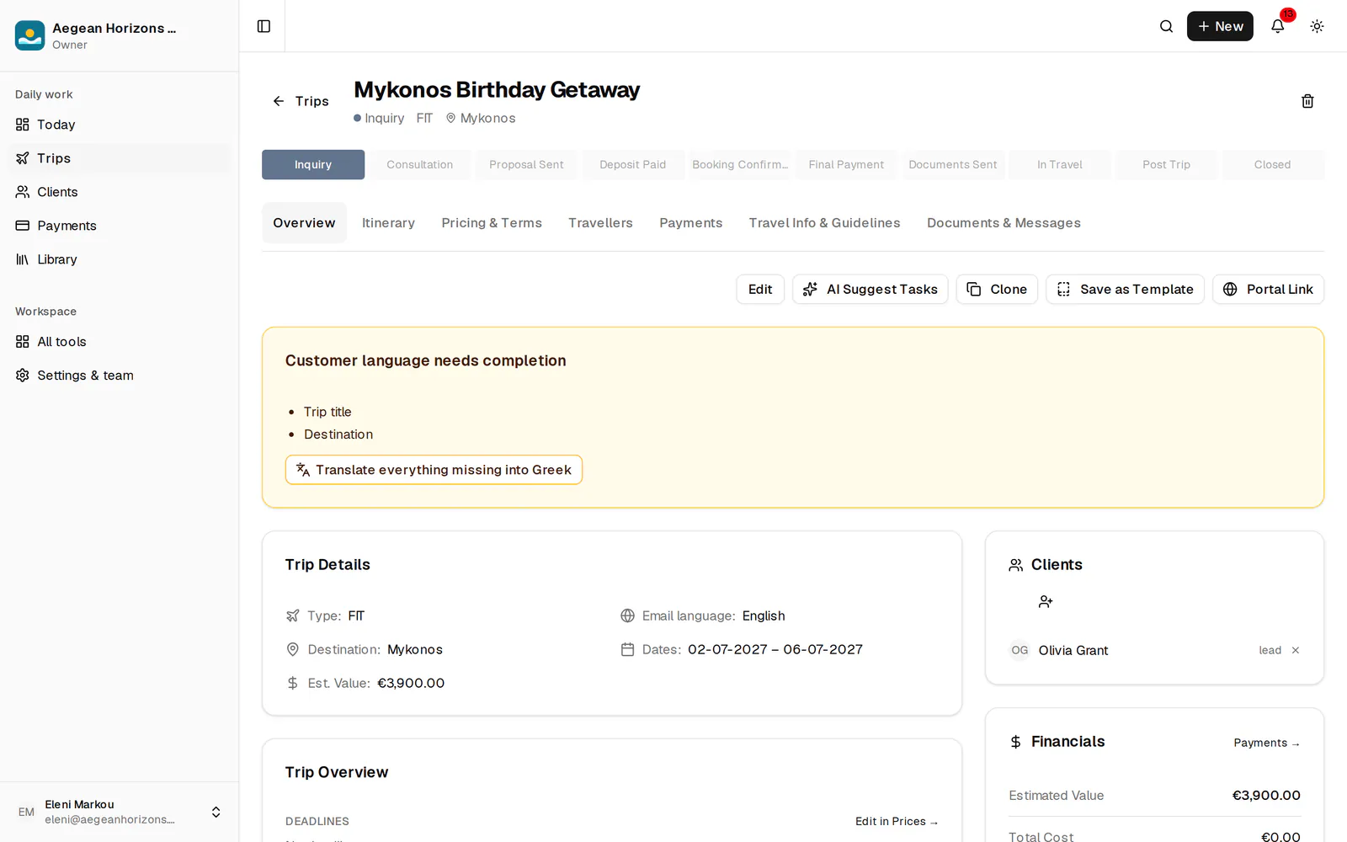Screen dimensions: 1347x842
Task: Select the Inquiry stage
Action: point(313,165)
